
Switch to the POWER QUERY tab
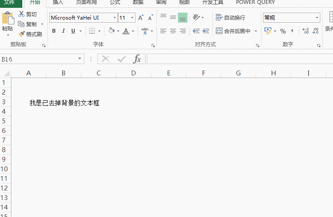pos(256,3)
